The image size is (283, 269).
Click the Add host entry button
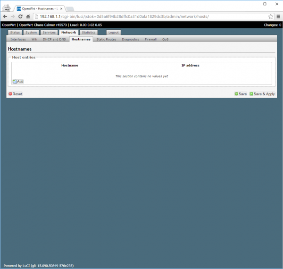coord(18,82)
